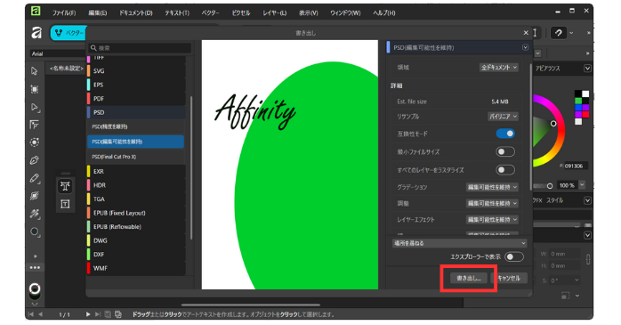Go to next page in status bar
Viewport: 621px width, 325px height.
[x=88, y=314]
